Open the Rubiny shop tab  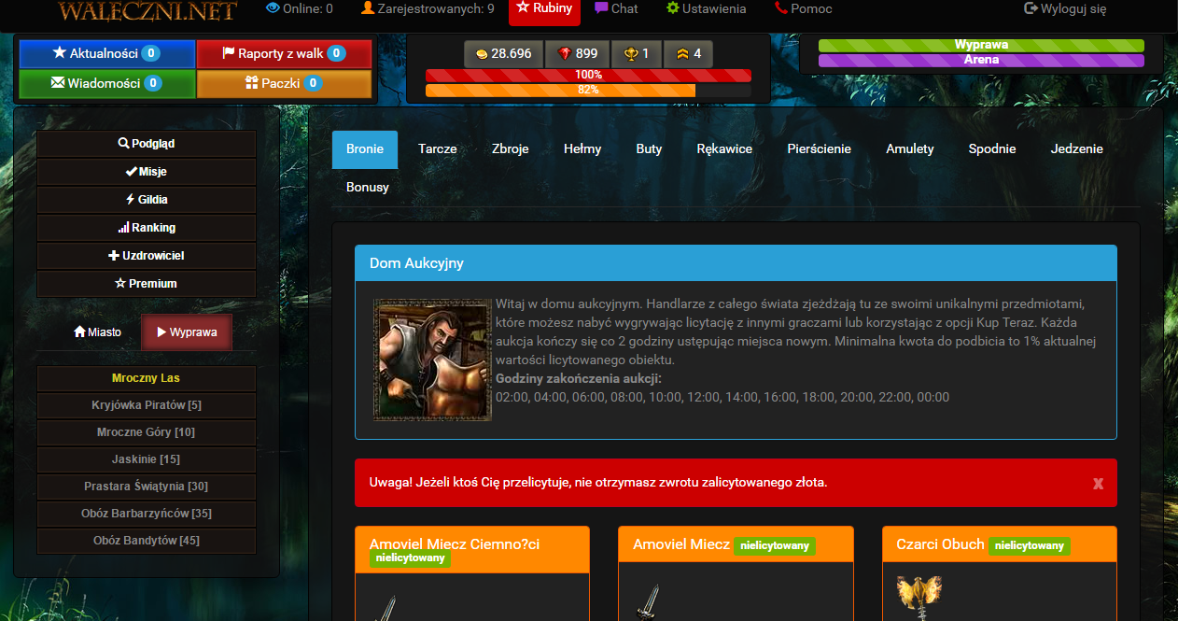pyautogui.click(x=544, y=10)
